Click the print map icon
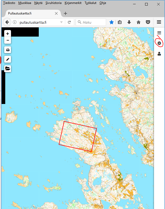Screen dimensions: 165x209 [x=8, y=50]
